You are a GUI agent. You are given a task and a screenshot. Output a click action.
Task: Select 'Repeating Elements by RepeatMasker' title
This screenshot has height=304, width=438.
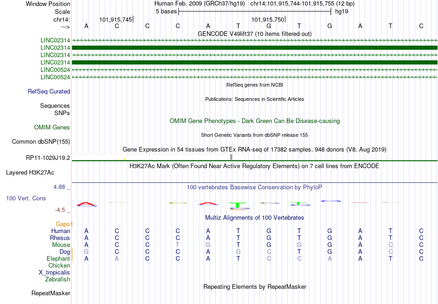click(x=255, y=286)
